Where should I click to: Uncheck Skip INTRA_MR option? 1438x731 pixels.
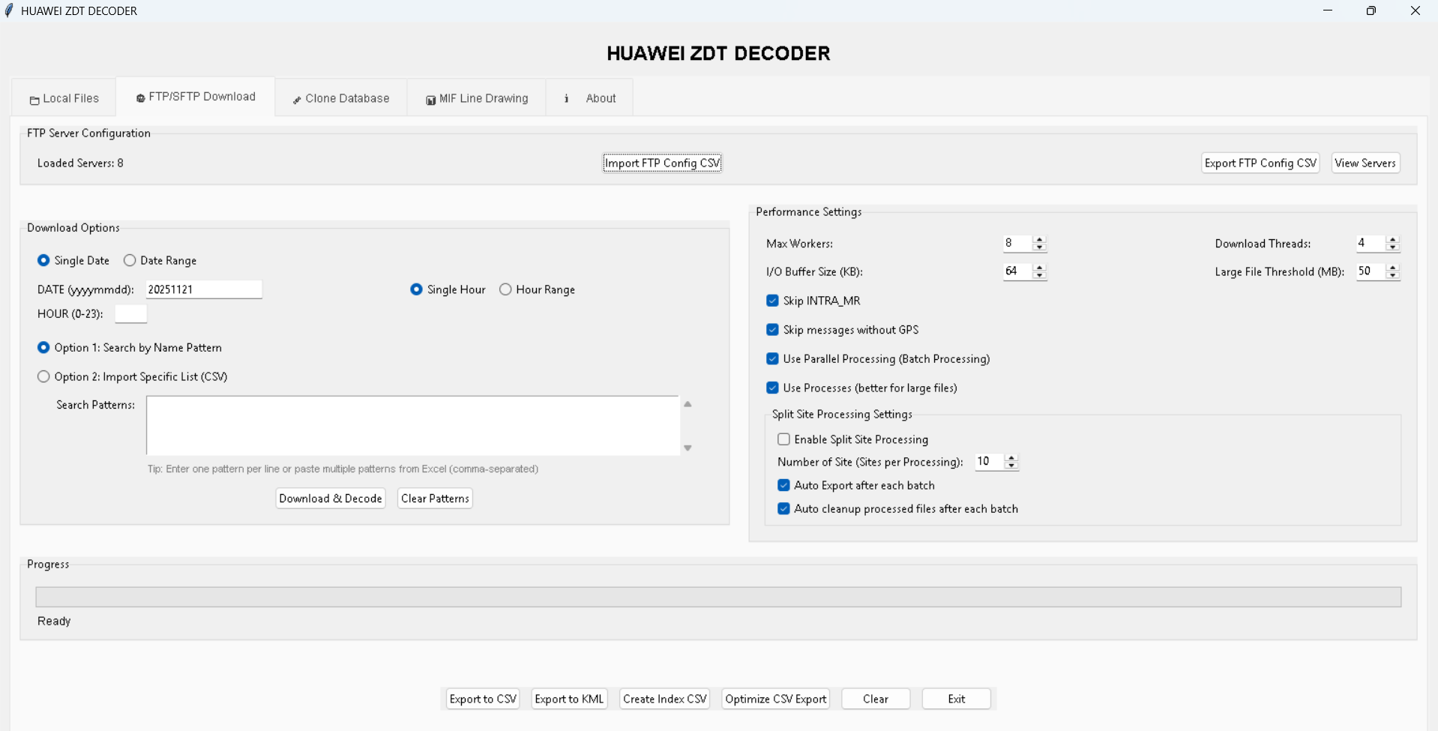coord(773,301)
